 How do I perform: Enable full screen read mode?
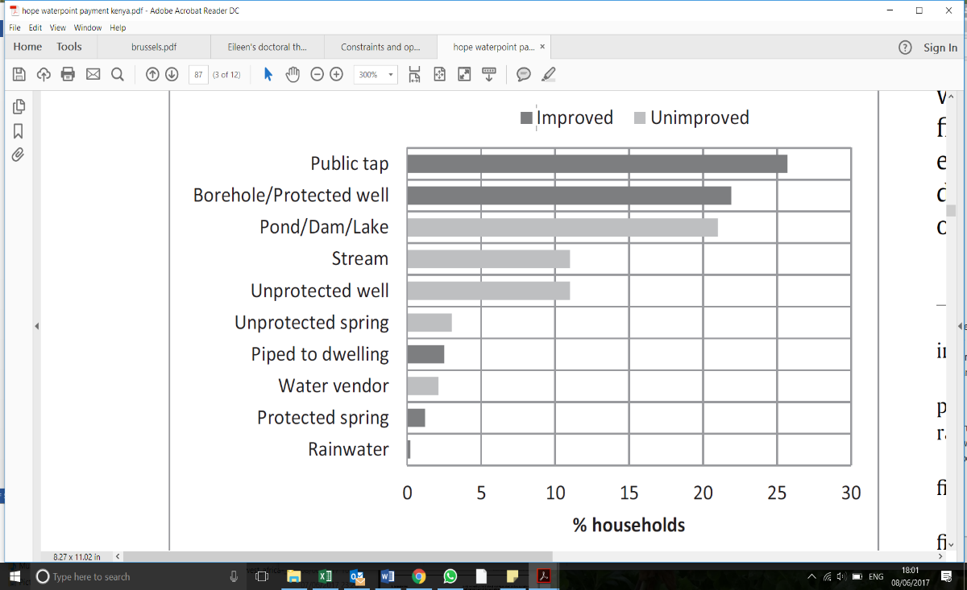click(464, 74)
